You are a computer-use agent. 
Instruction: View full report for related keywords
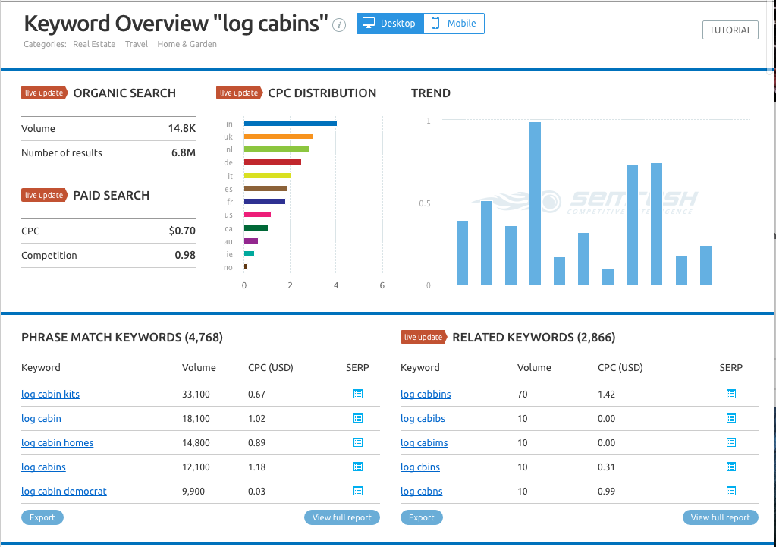(x=720, y=517)
